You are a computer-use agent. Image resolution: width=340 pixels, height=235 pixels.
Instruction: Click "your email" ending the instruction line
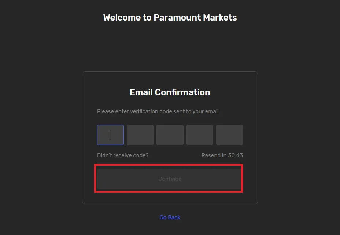click(x=206, y=111)
